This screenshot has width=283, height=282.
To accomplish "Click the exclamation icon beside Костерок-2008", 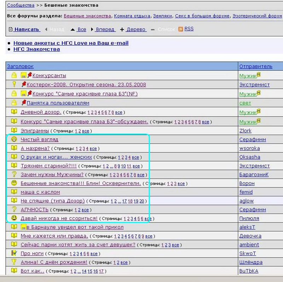I will (14, 85).
